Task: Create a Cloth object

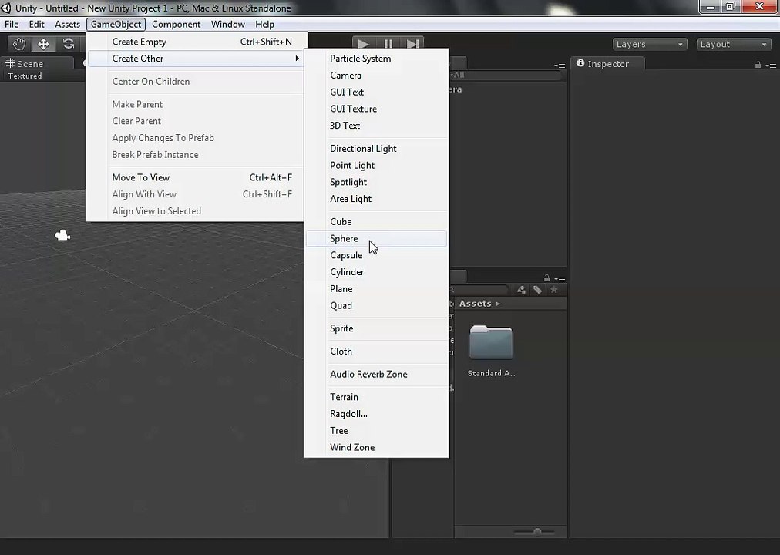Action: click(376, 351)
